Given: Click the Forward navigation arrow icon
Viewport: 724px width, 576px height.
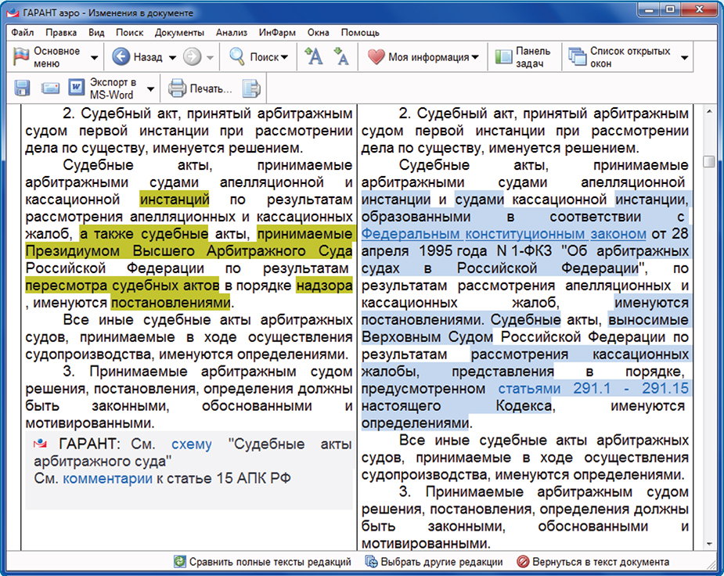Looking at the screenshot, I should click(191, 57).
